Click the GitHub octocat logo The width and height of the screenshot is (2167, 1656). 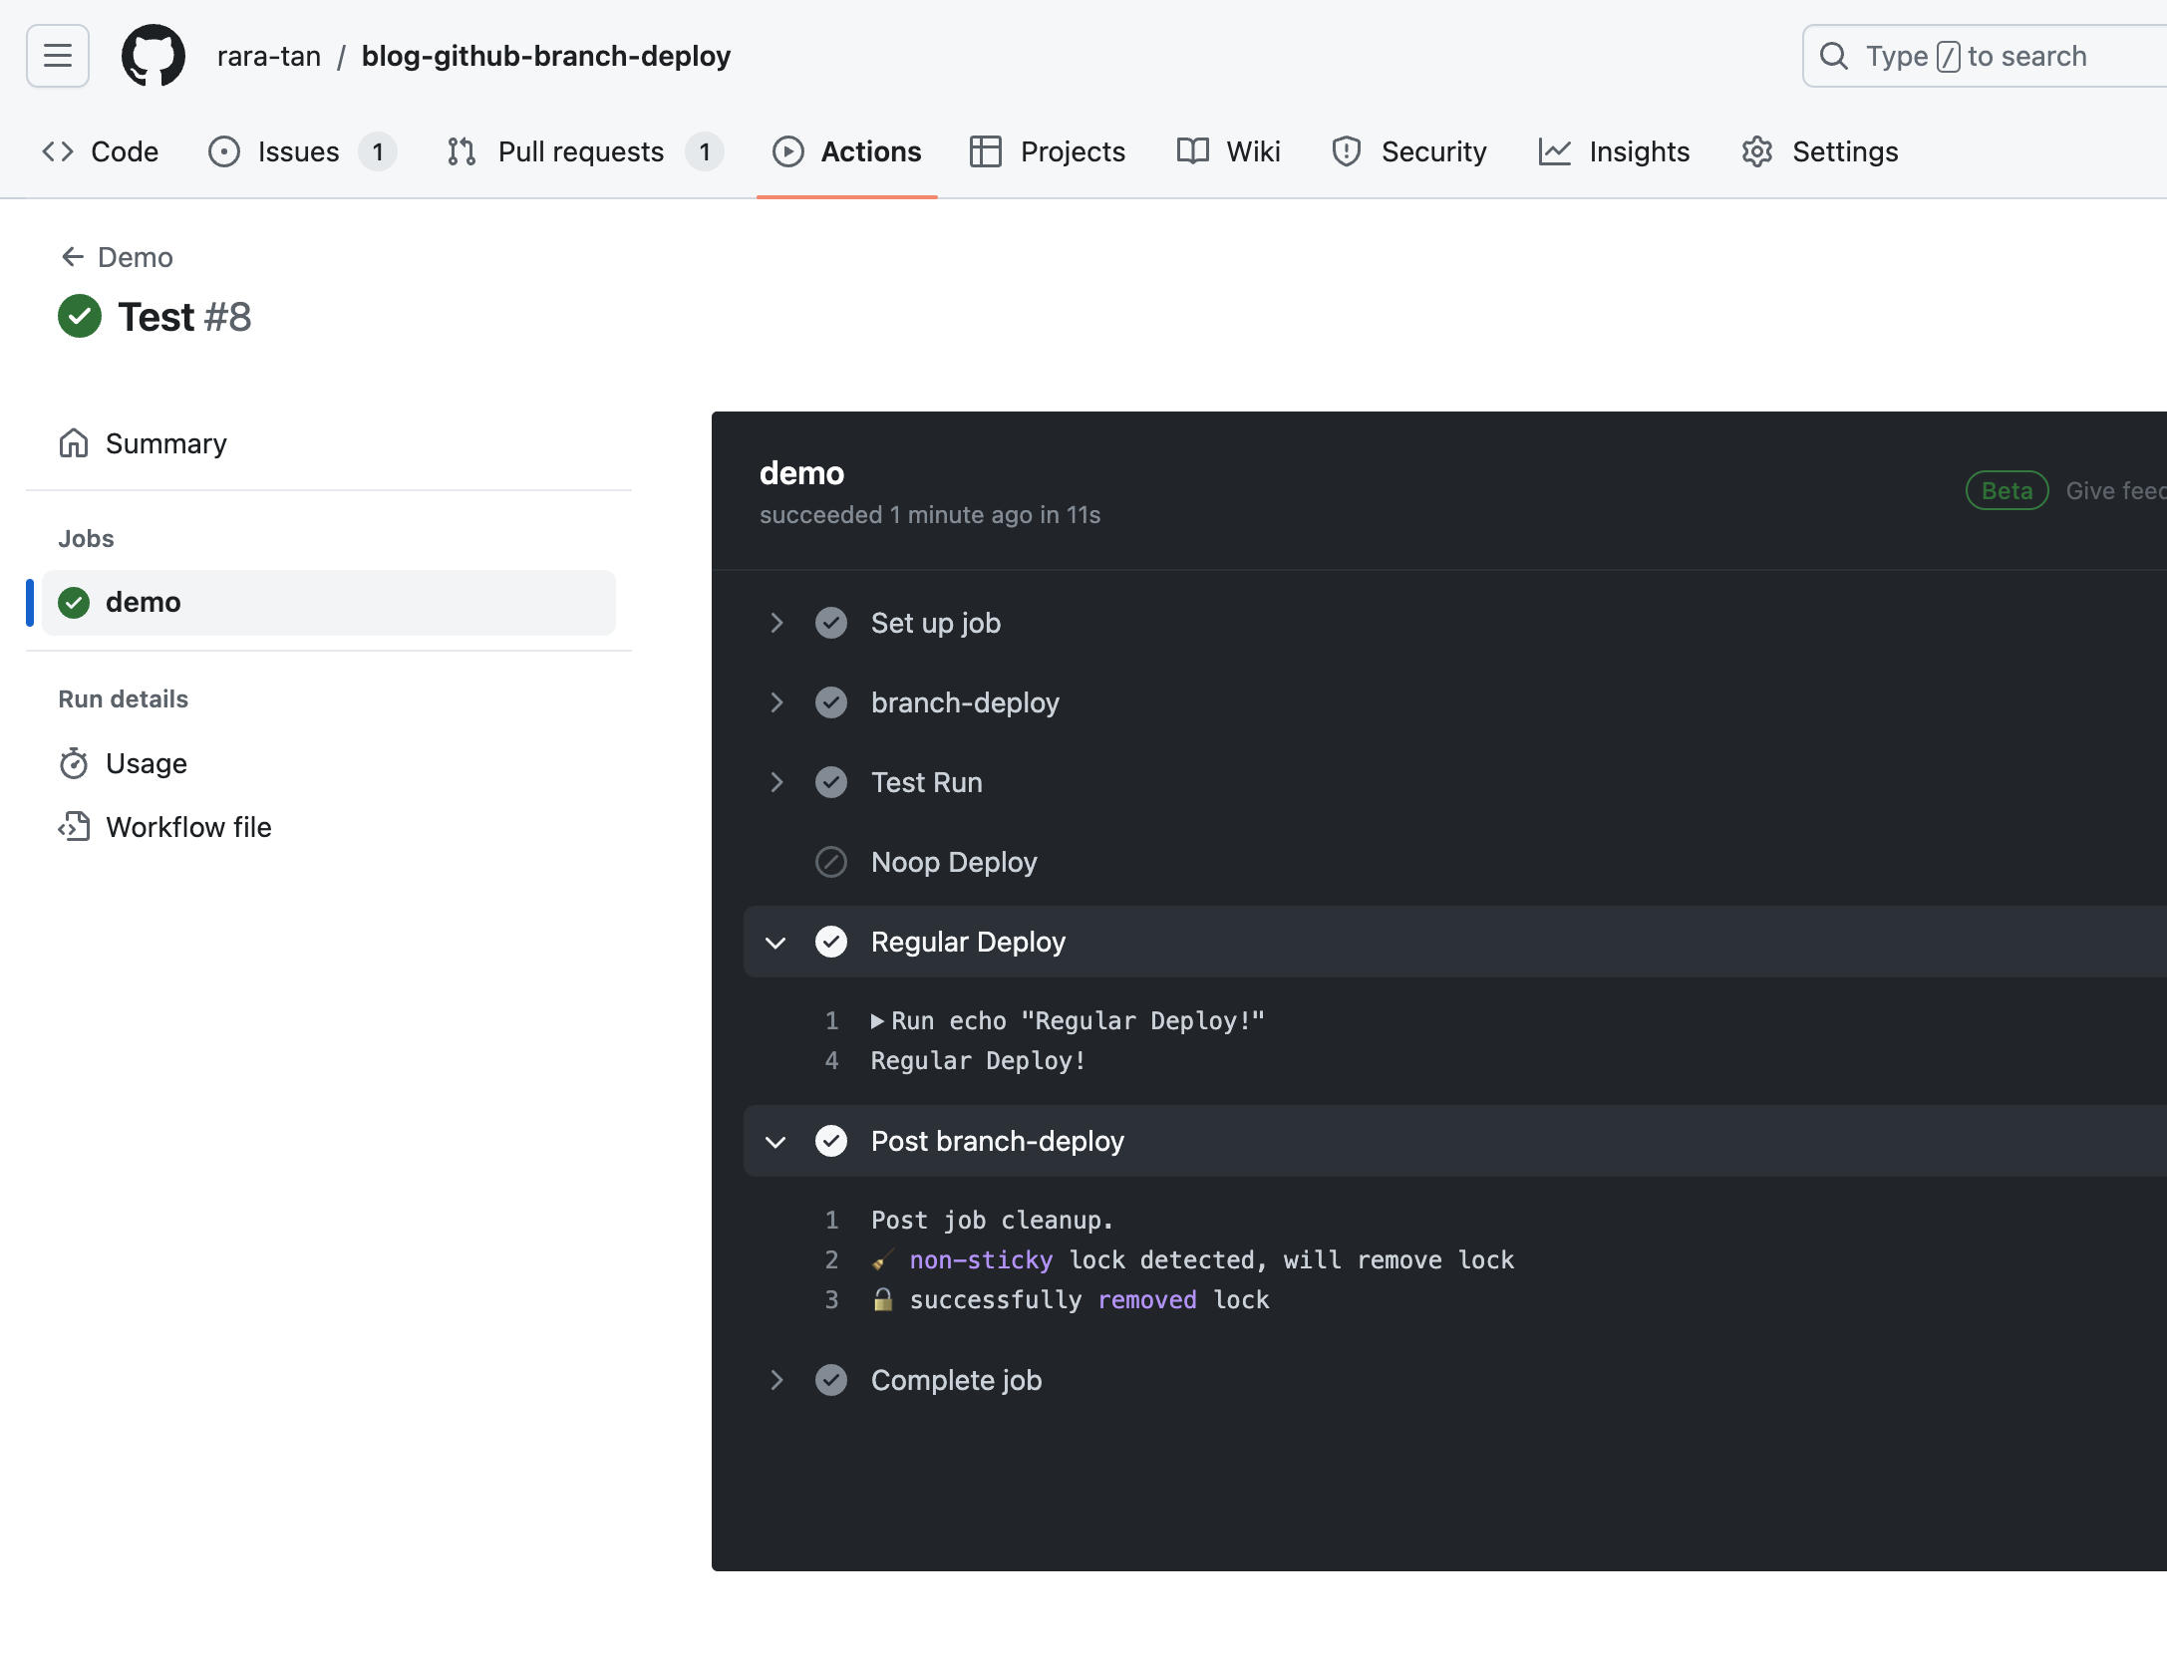(154, 56)
